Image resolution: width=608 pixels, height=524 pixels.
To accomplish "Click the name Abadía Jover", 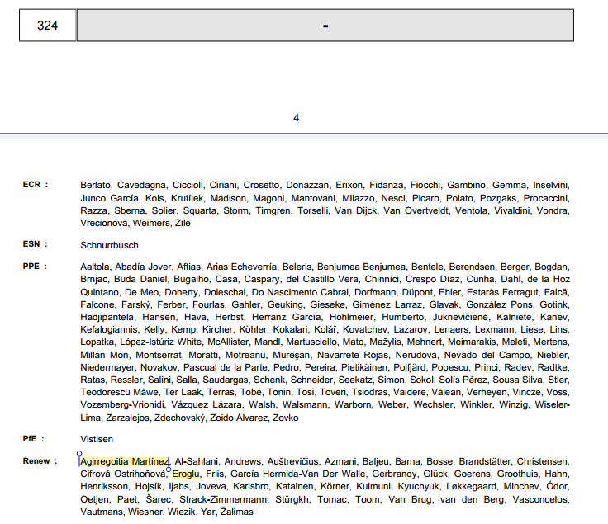I will (143, 267).
